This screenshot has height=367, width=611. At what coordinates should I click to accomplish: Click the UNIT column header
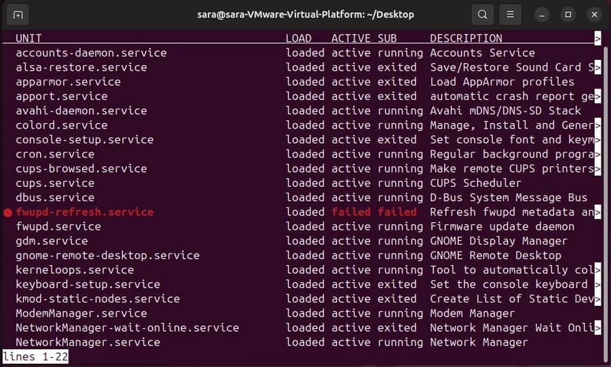tap(29, 39)
